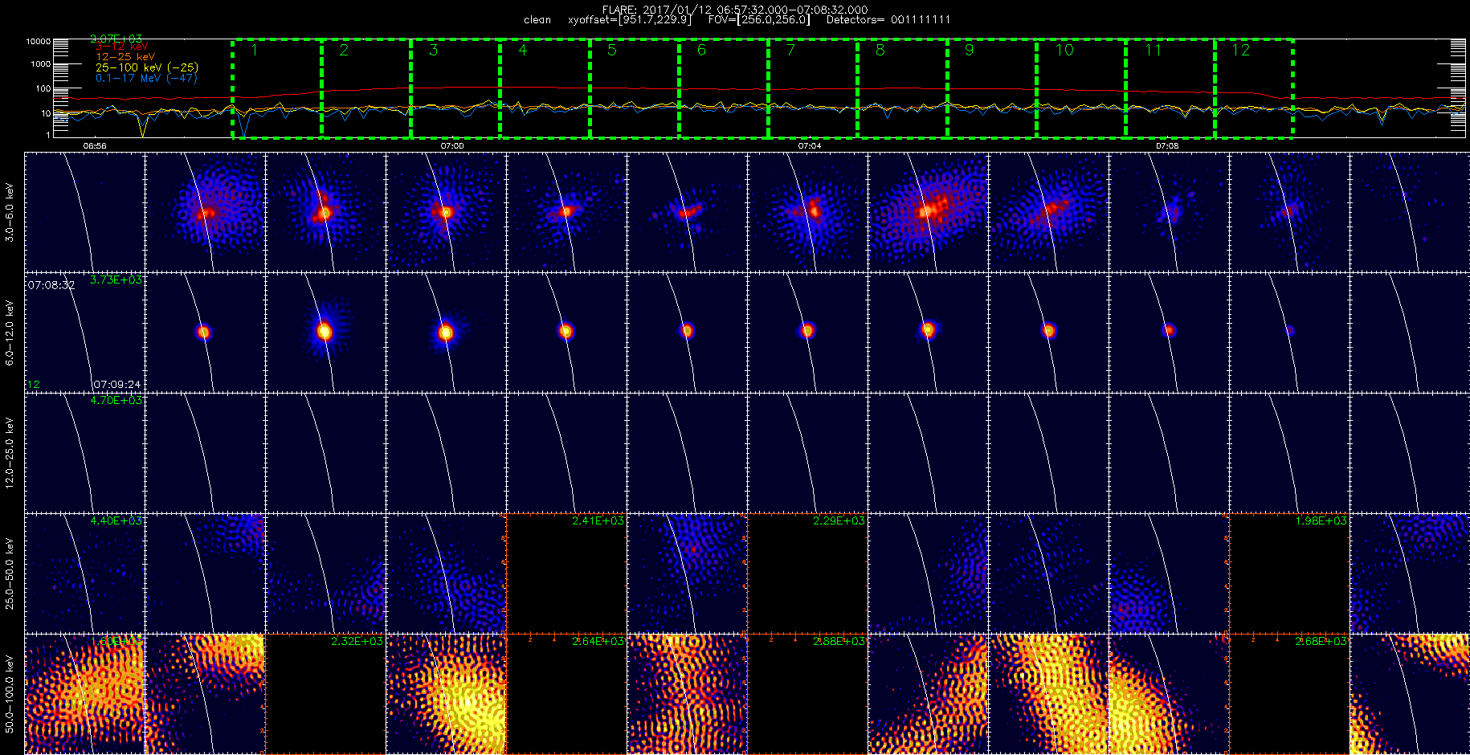1470x755 pixels.
Task: Click the orange '12-25 keV' legend entry
Action: coord(125,57)
